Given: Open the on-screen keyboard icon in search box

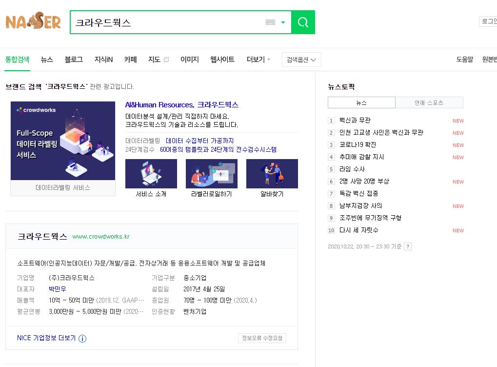Looking at the screenshot, I should (x=270, y=22).
